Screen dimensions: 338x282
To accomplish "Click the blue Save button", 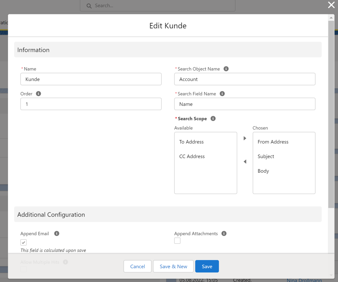I will click(207, 267).
